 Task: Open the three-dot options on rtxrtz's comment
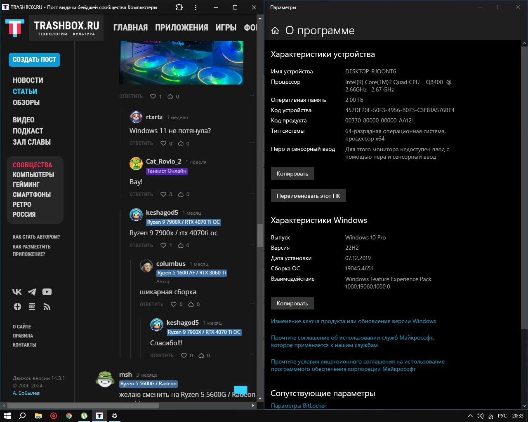[x=252, y=143]
